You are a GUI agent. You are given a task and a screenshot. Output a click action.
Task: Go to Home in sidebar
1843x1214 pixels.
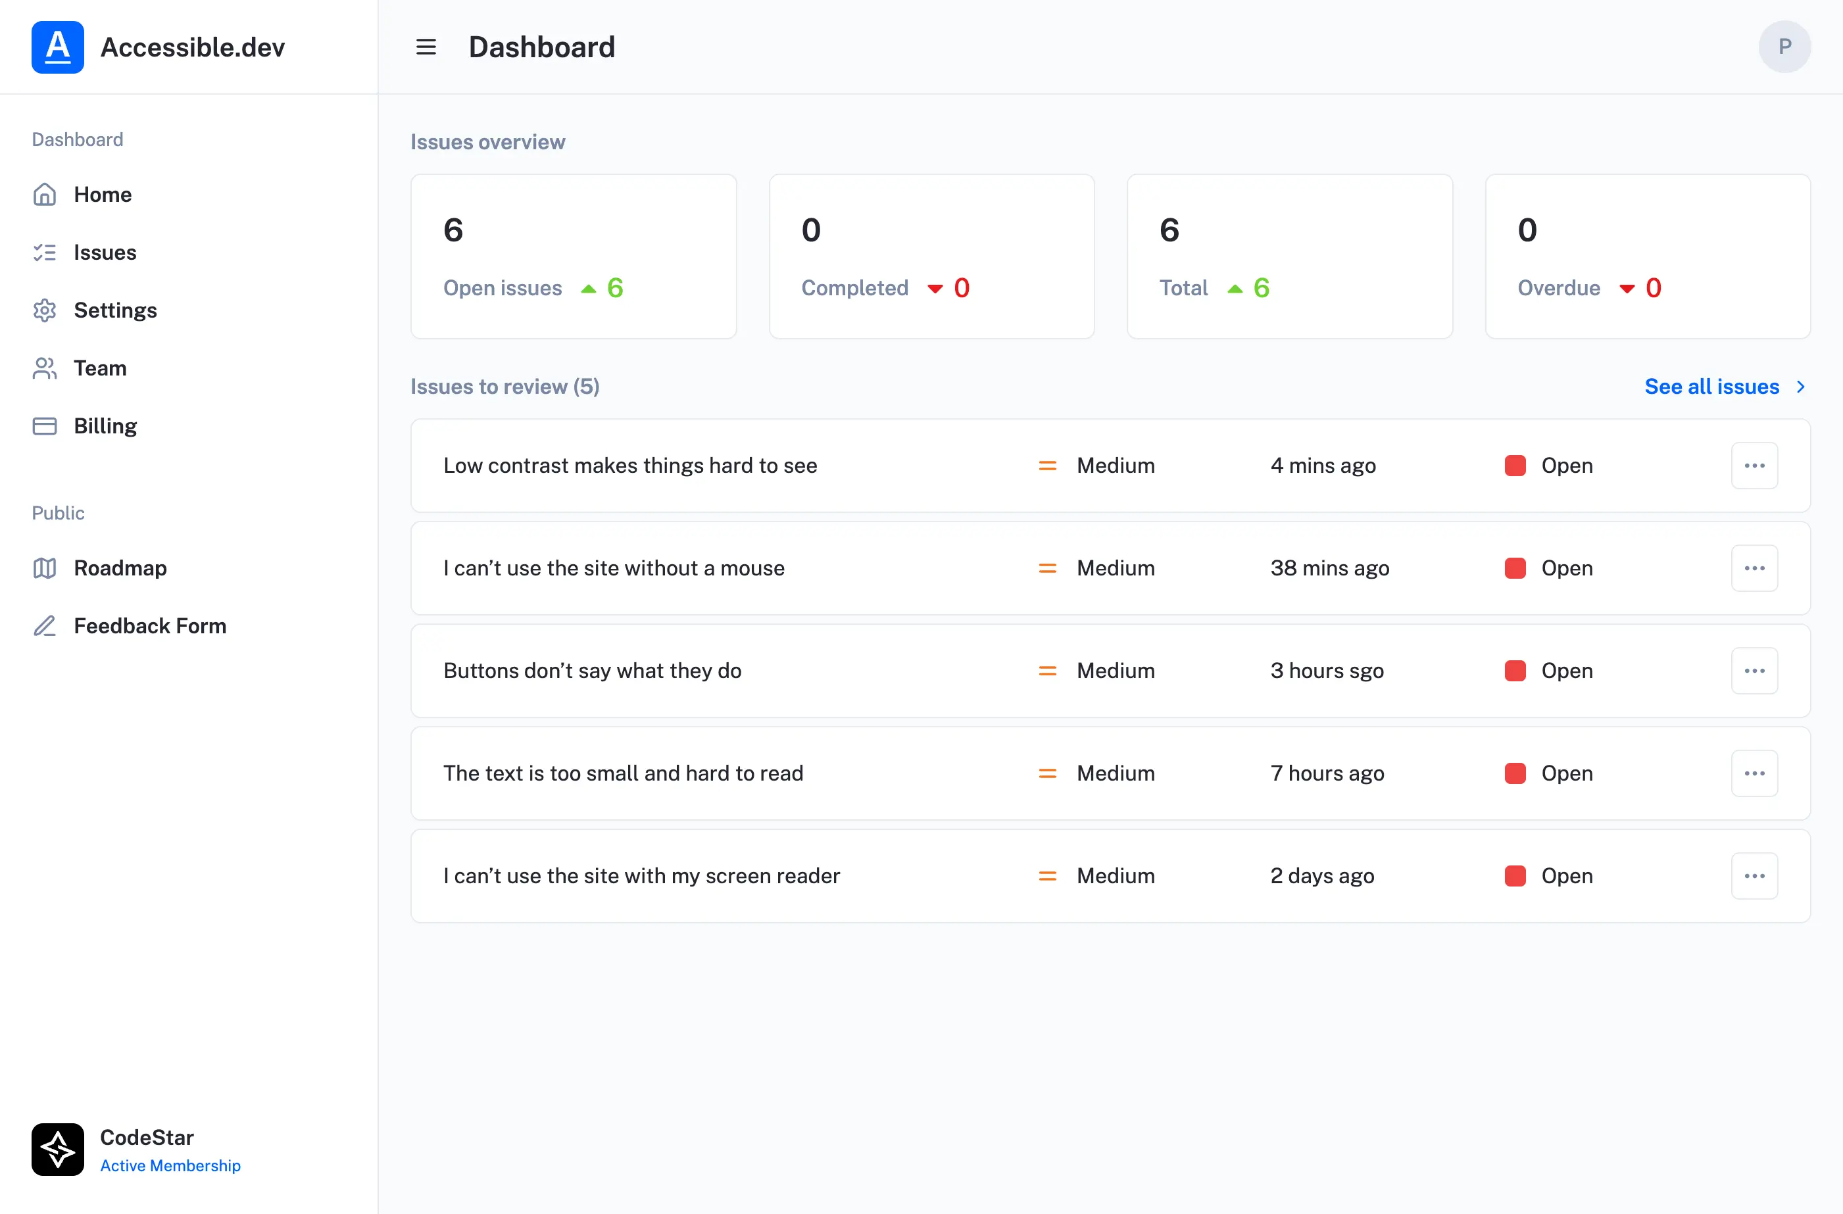(x=103, y=195)
